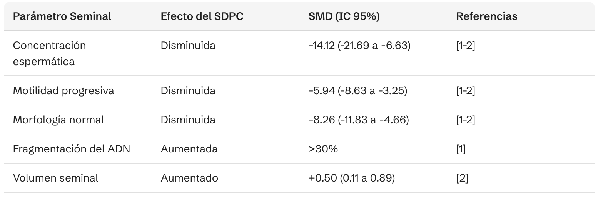Viewport: 598px width, 200px height.
Task: Click the +0.50 (0.11 a 0.89) value
Action: tap(351, 178)
